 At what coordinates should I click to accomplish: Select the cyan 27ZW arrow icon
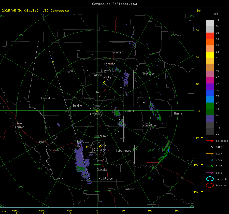coord(210,160)
